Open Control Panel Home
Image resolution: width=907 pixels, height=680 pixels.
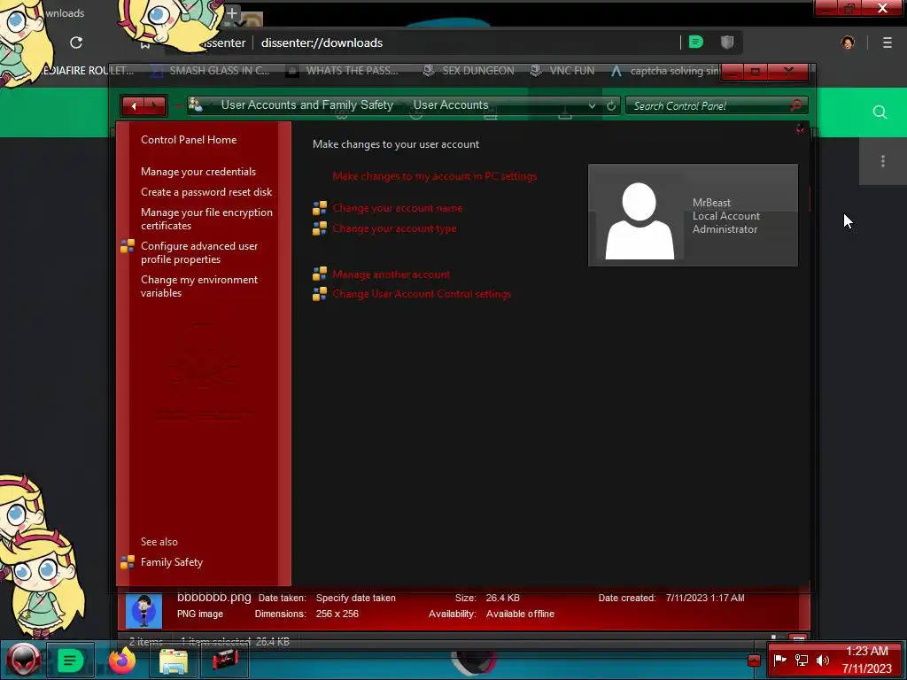[x=189, y=139]
